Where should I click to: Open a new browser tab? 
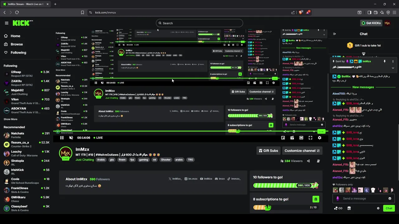[x=55, y=4]
